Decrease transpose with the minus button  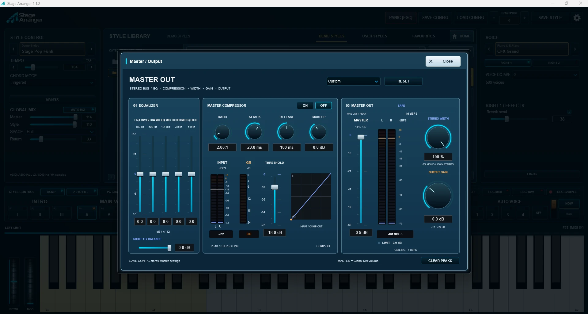pos(494,18)
